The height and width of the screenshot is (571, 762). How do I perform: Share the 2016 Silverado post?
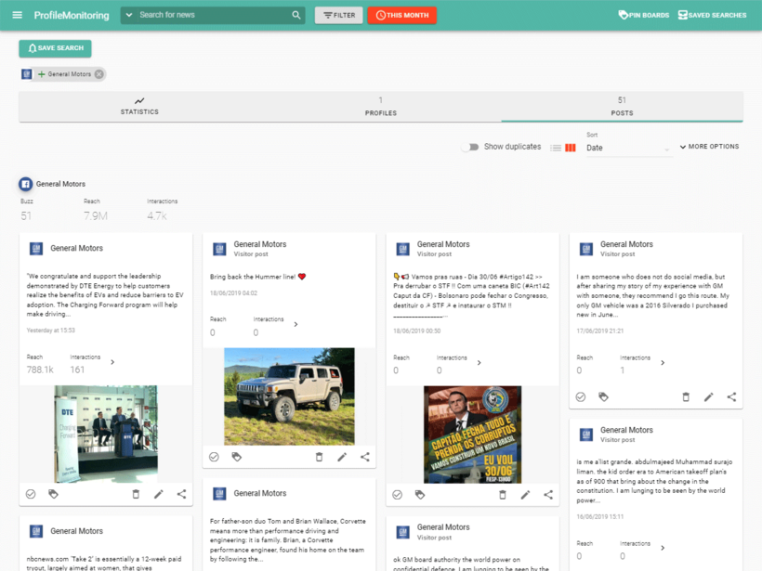click(731, 397)
